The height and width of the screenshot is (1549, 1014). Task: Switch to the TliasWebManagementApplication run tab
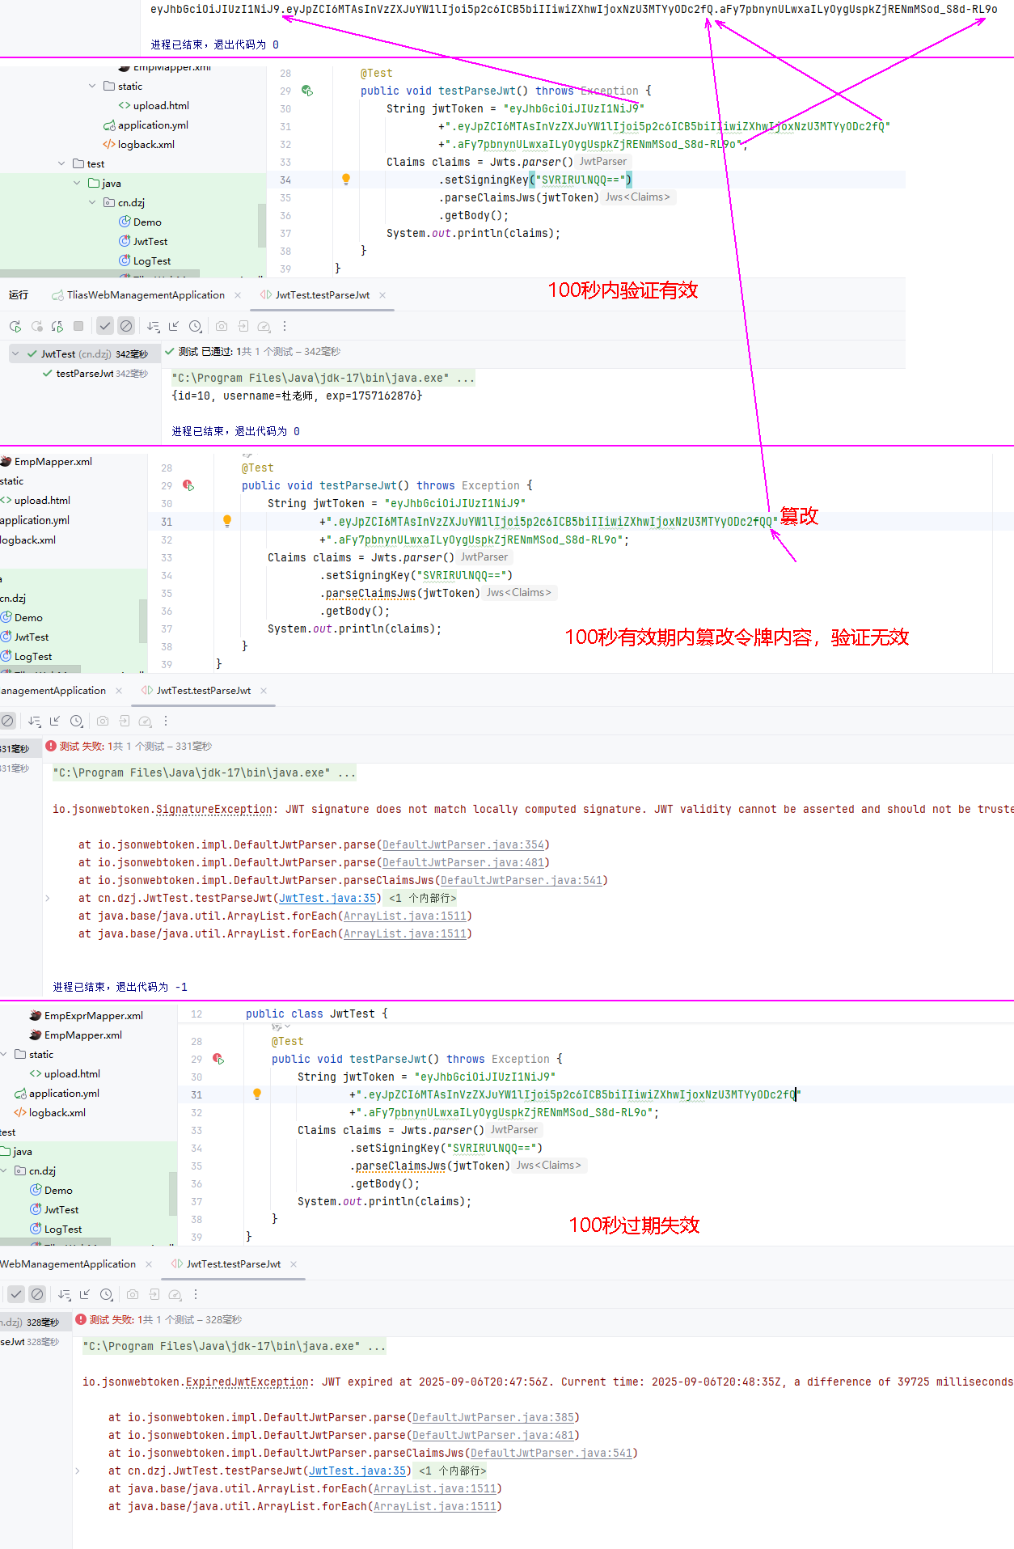pos(146,295)
